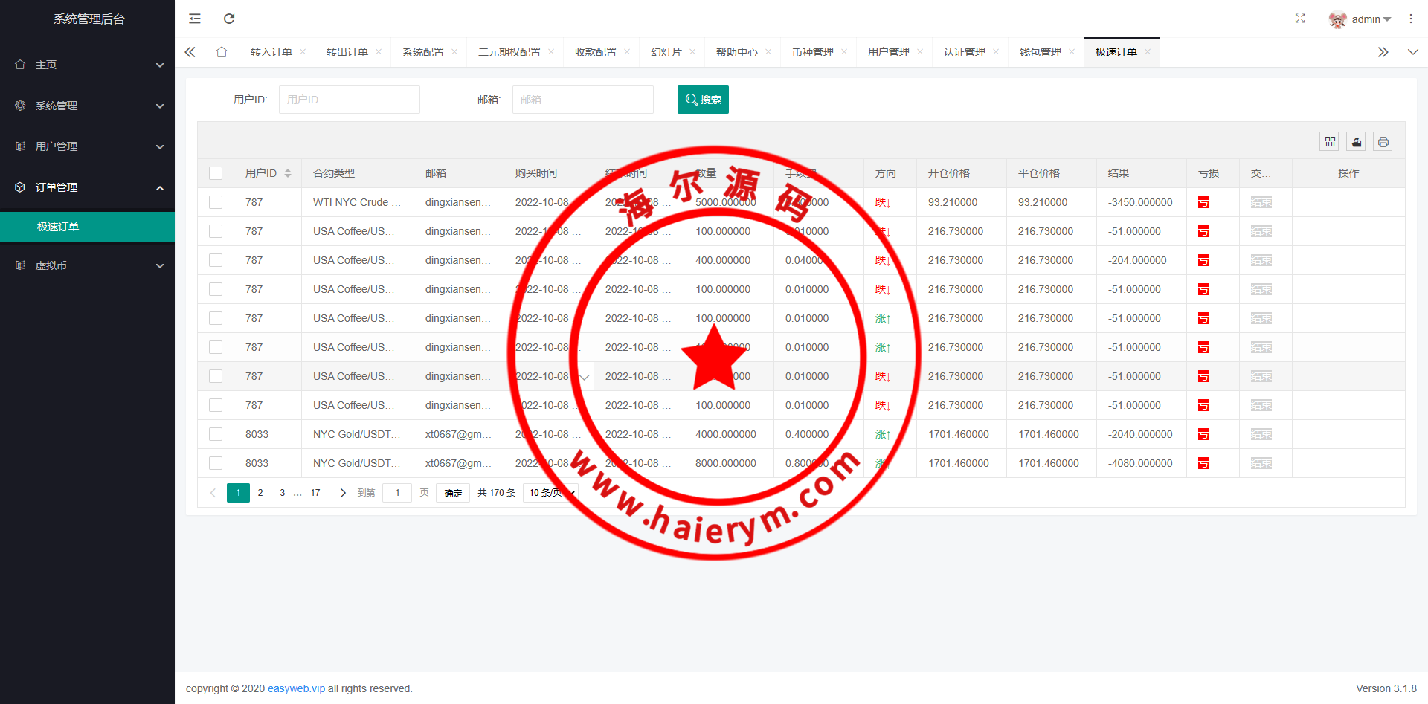Click the green 搜索 search button
1428x704 pixels.
coord(703,100)
